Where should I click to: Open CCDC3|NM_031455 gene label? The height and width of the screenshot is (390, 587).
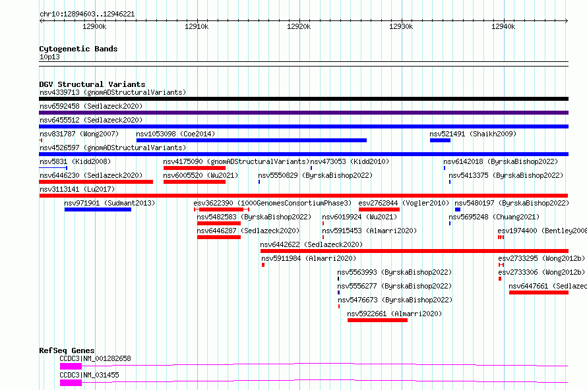pos(89,375)
